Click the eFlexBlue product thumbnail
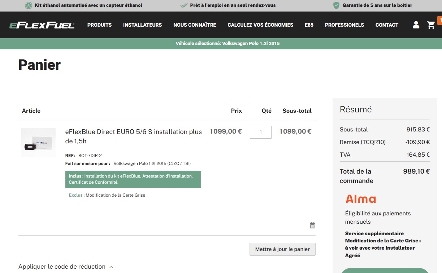442x273 pixels. coord(38,143)
